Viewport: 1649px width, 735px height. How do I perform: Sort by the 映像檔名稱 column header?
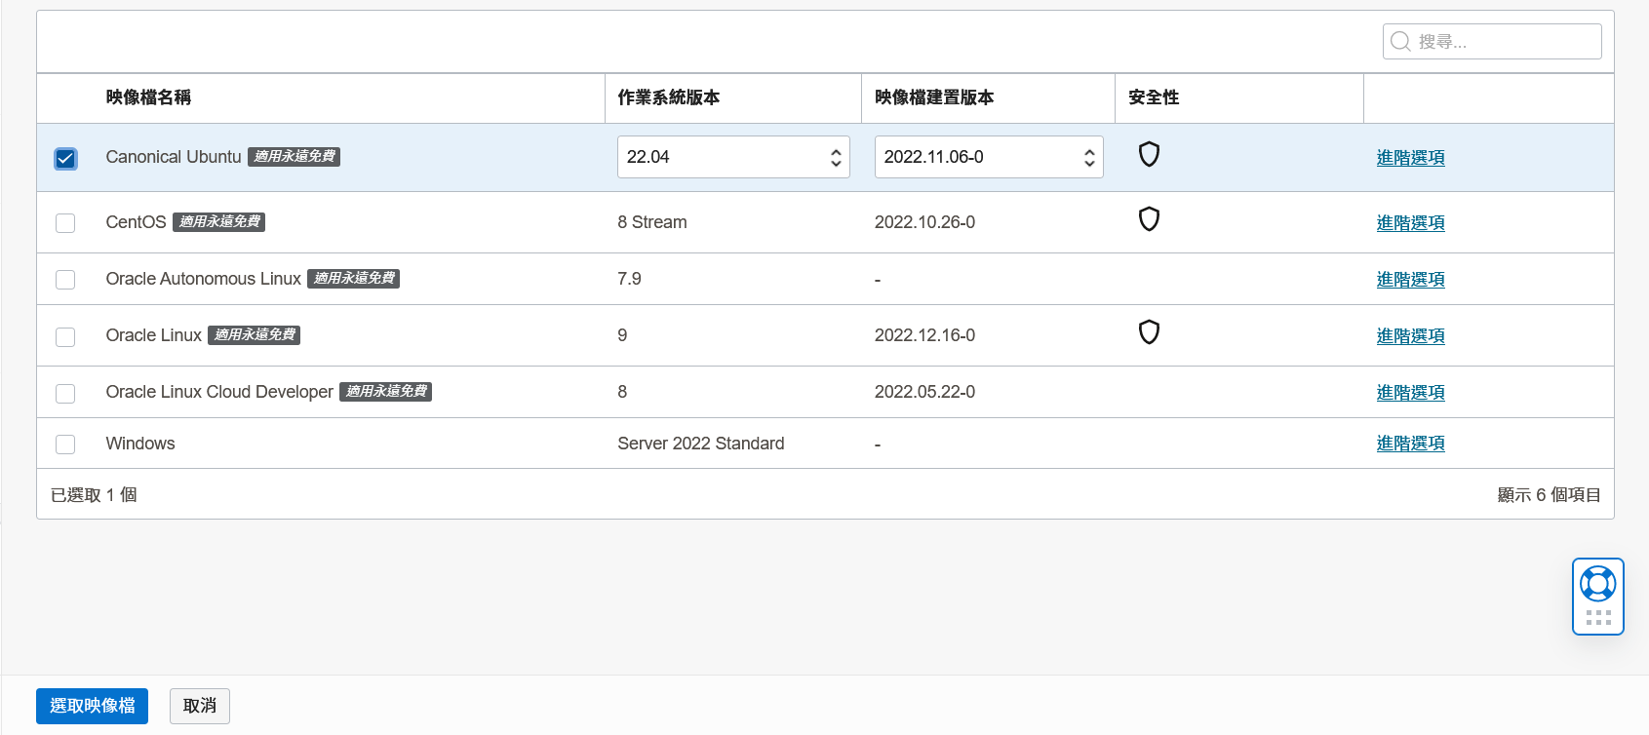(x=148, y=97)
